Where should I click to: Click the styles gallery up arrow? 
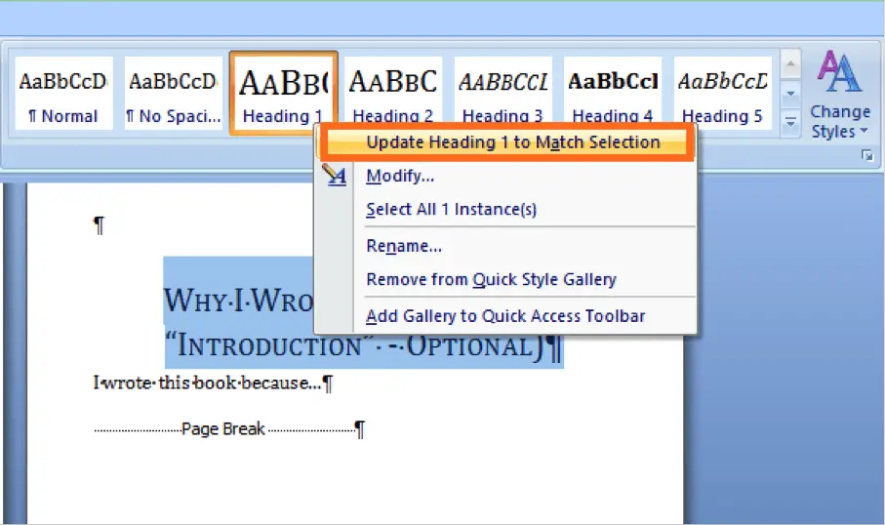[790, 64]
